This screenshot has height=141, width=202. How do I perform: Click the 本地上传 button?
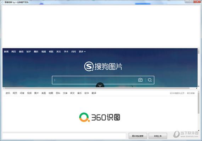[x=158, y=136]
